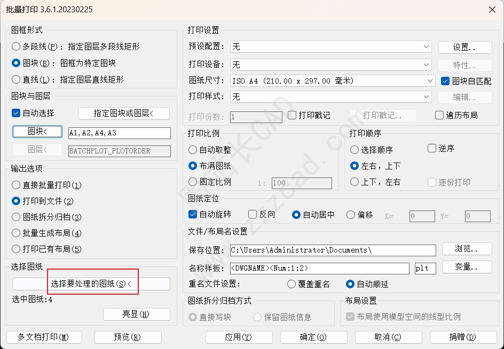Select the 直线(L) frame type option
The width and height of the screenshot is (504, 349).
coord(17,79)
